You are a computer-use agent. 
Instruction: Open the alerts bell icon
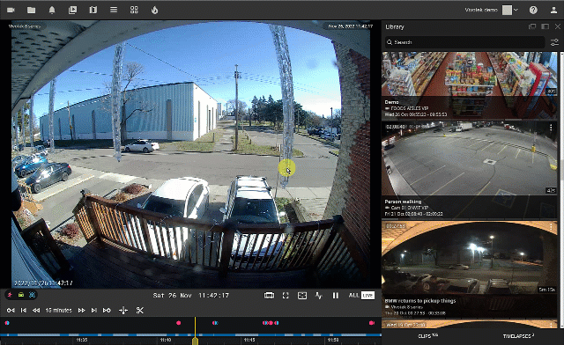52,10
